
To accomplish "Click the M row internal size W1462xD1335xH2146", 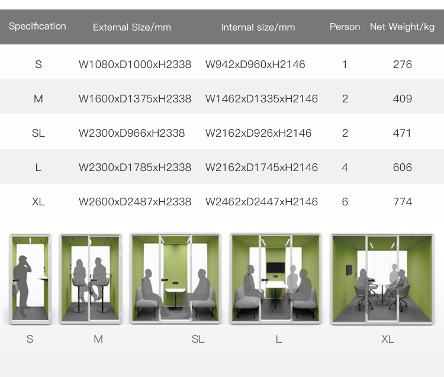I will [262, 99].
